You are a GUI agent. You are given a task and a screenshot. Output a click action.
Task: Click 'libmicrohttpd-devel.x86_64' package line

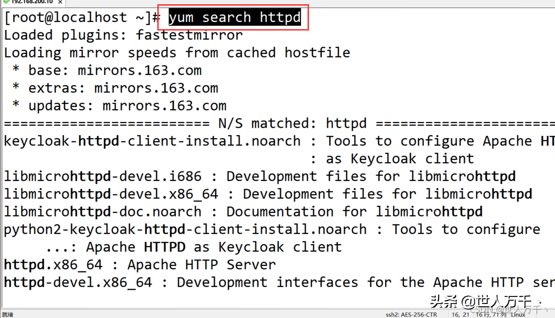click(x=268, y=194)
